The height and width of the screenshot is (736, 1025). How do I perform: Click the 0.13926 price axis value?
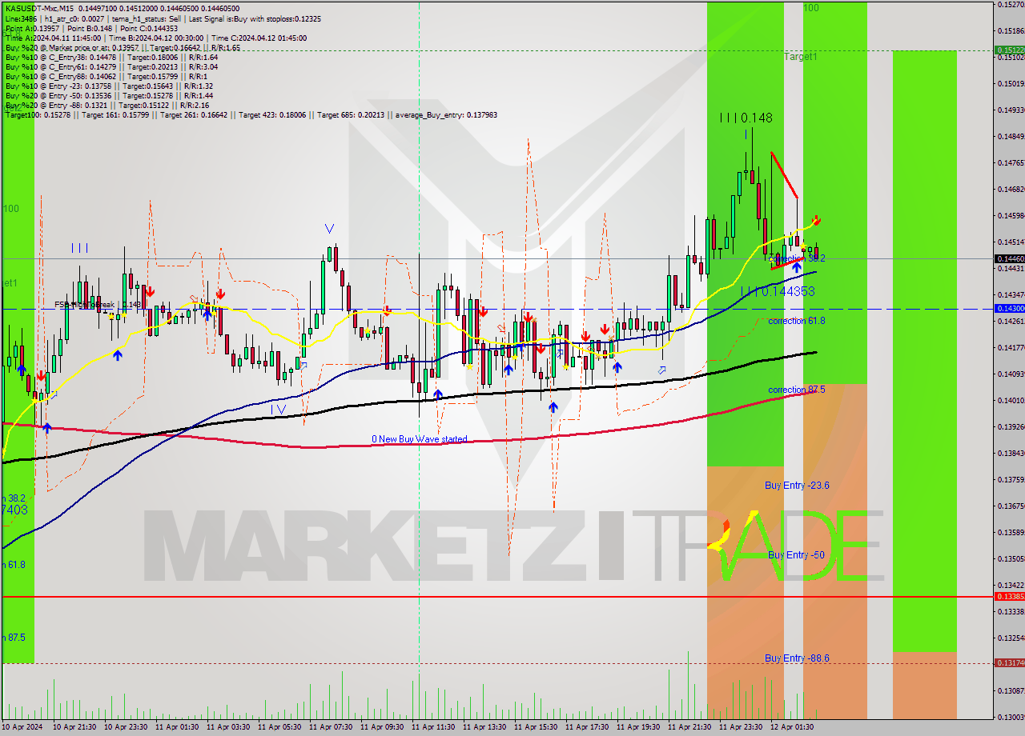click(1011, 426)
